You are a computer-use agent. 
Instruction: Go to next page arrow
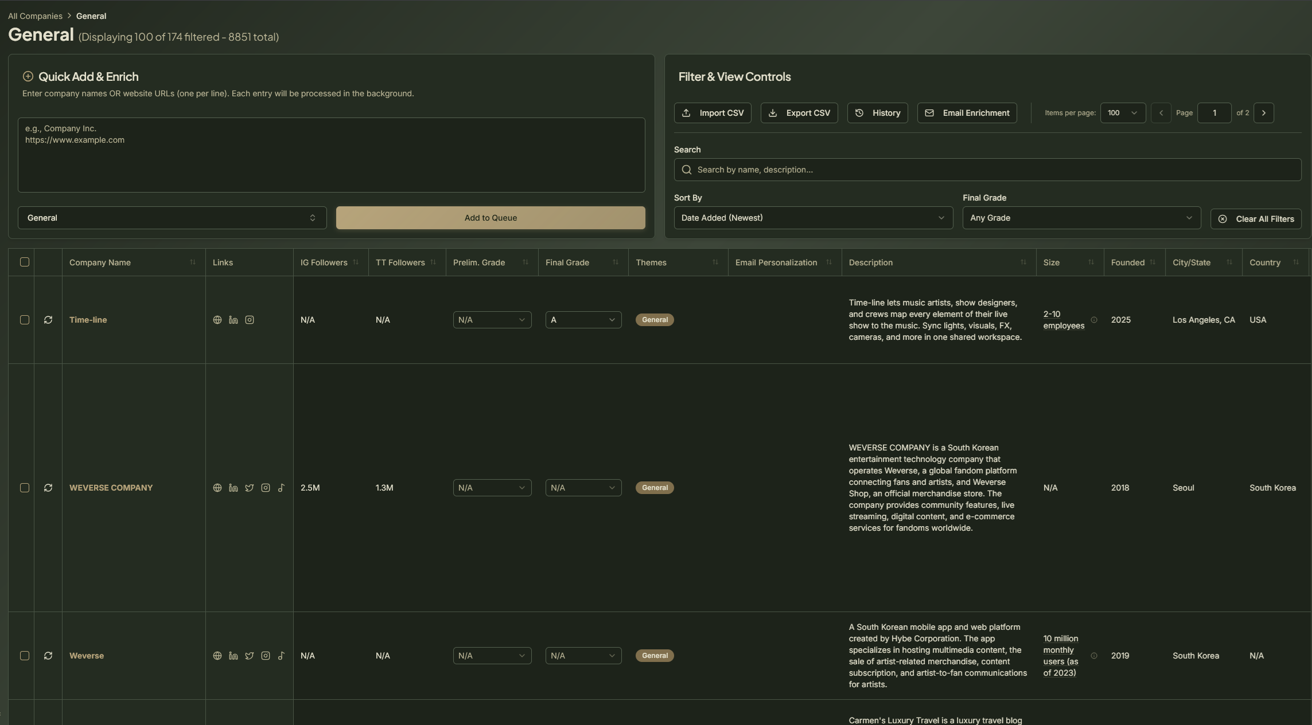(1264, 113)
